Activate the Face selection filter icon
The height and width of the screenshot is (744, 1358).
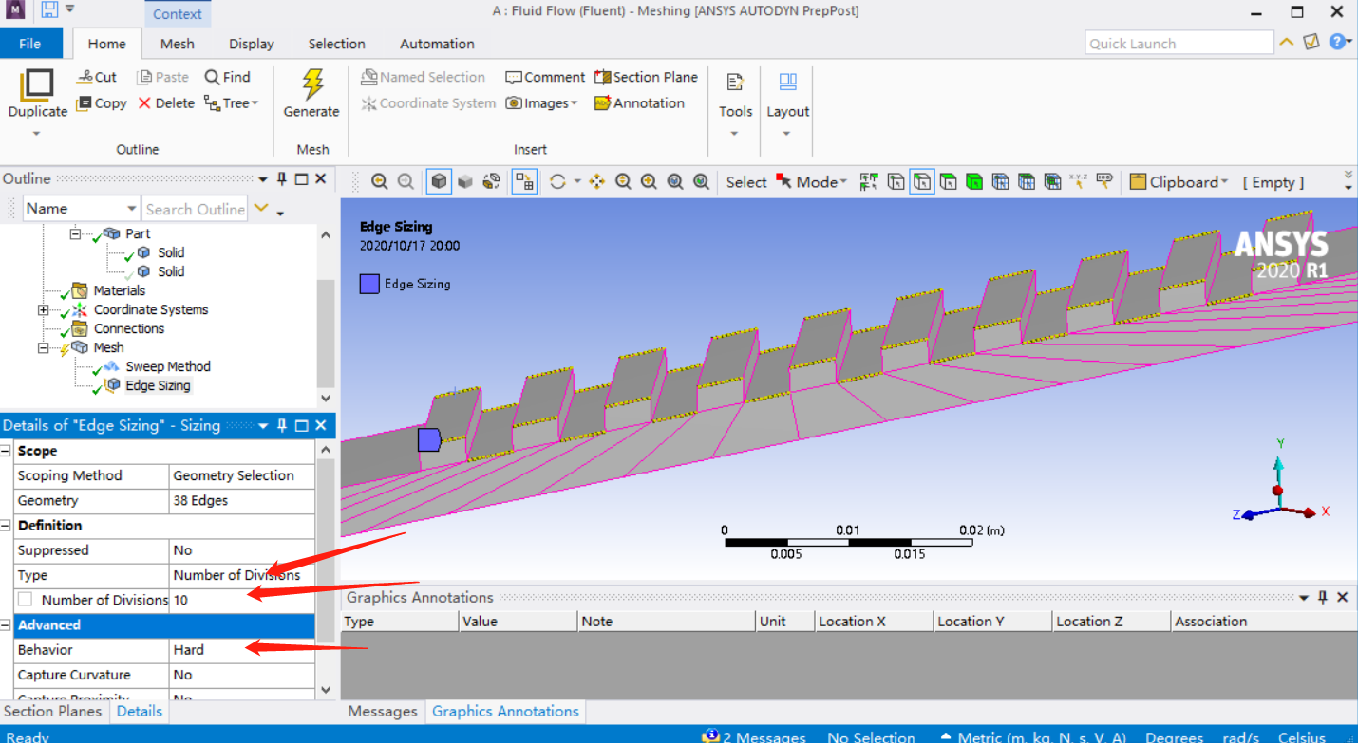click(x=948, y=181)
